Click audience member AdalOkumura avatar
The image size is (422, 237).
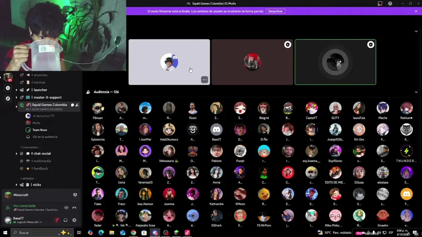point(169,130)
